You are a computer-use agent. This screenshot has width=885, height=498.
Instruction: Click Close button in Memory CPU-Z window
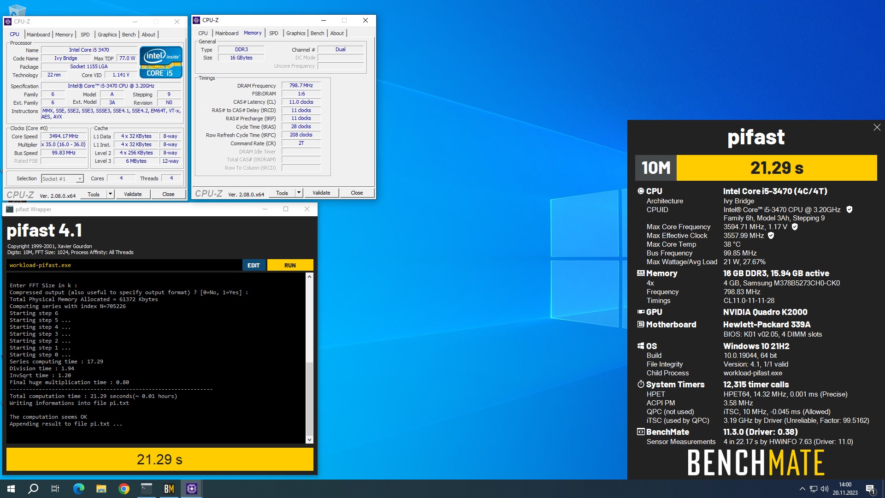click(x=357, y=193)
